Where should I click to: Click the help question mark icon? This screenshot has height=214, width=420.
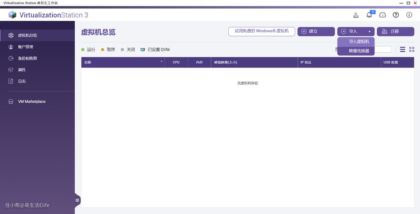pos(396,15)
